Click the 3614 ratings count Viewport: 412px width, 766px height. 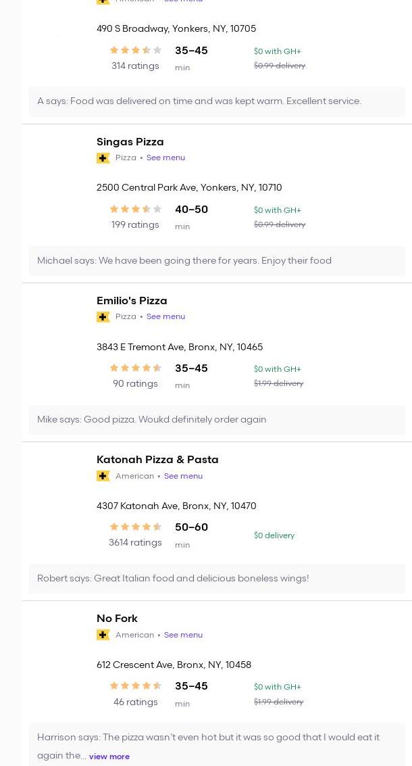point(135,543)
